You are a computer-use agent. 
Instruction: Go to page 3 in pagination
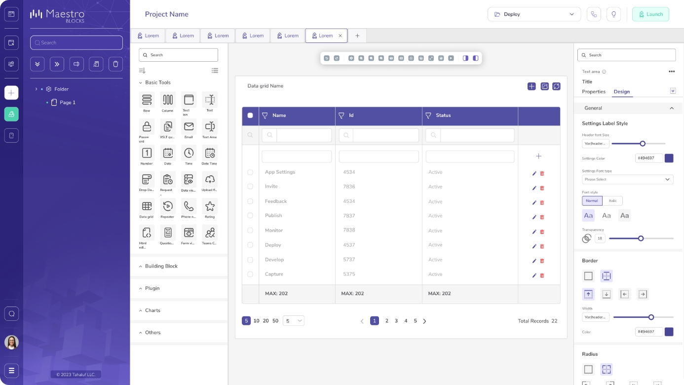396,321
